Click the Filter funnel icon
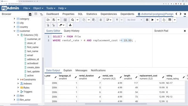188x106 pixels. coord(117,20)
